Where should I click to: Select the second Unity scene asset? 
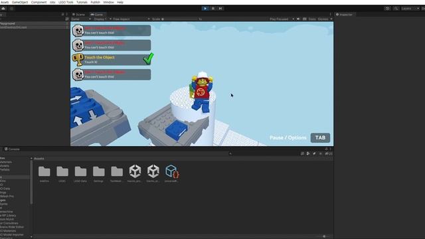point(153,174)
